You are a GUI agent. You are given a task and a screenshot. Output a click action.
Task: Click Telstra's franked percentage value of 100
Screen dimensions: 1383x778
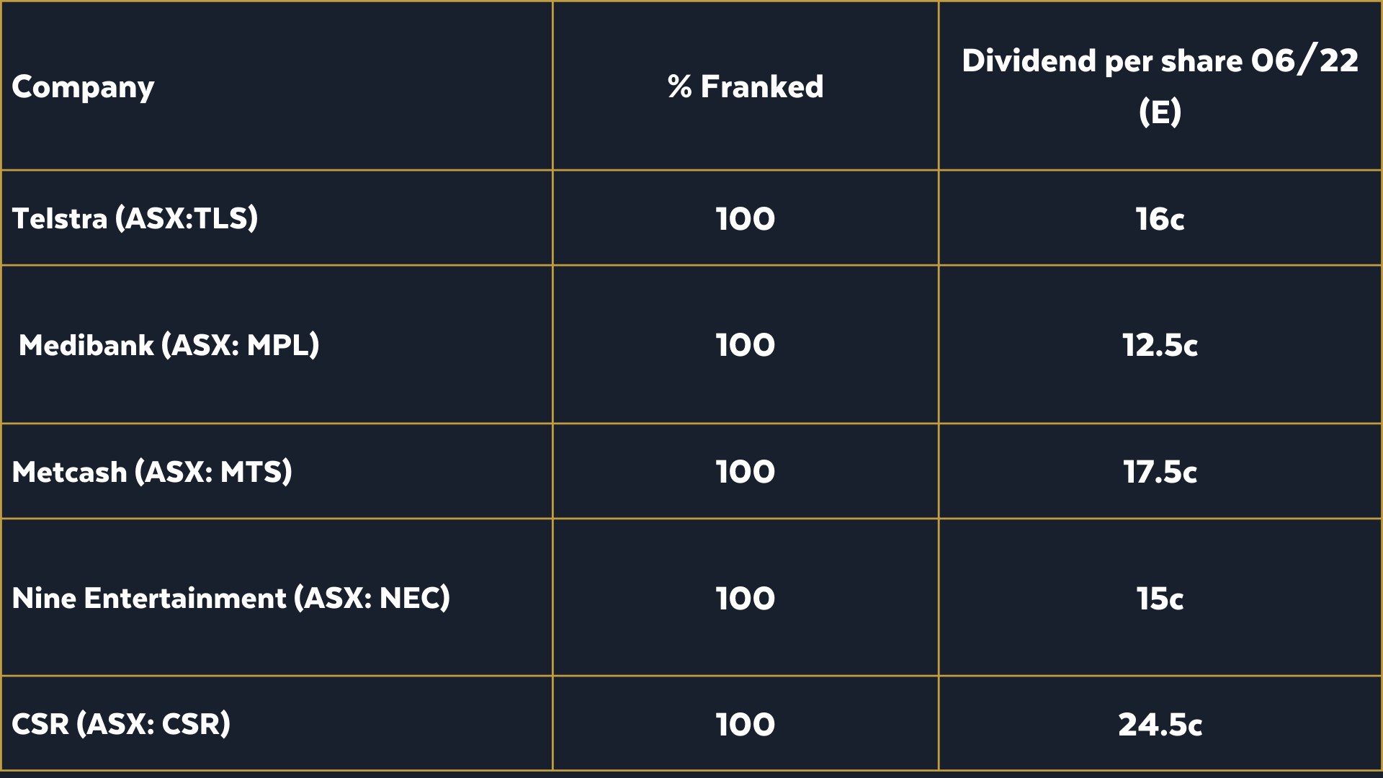pyautogui.click(x=746, y=219)
